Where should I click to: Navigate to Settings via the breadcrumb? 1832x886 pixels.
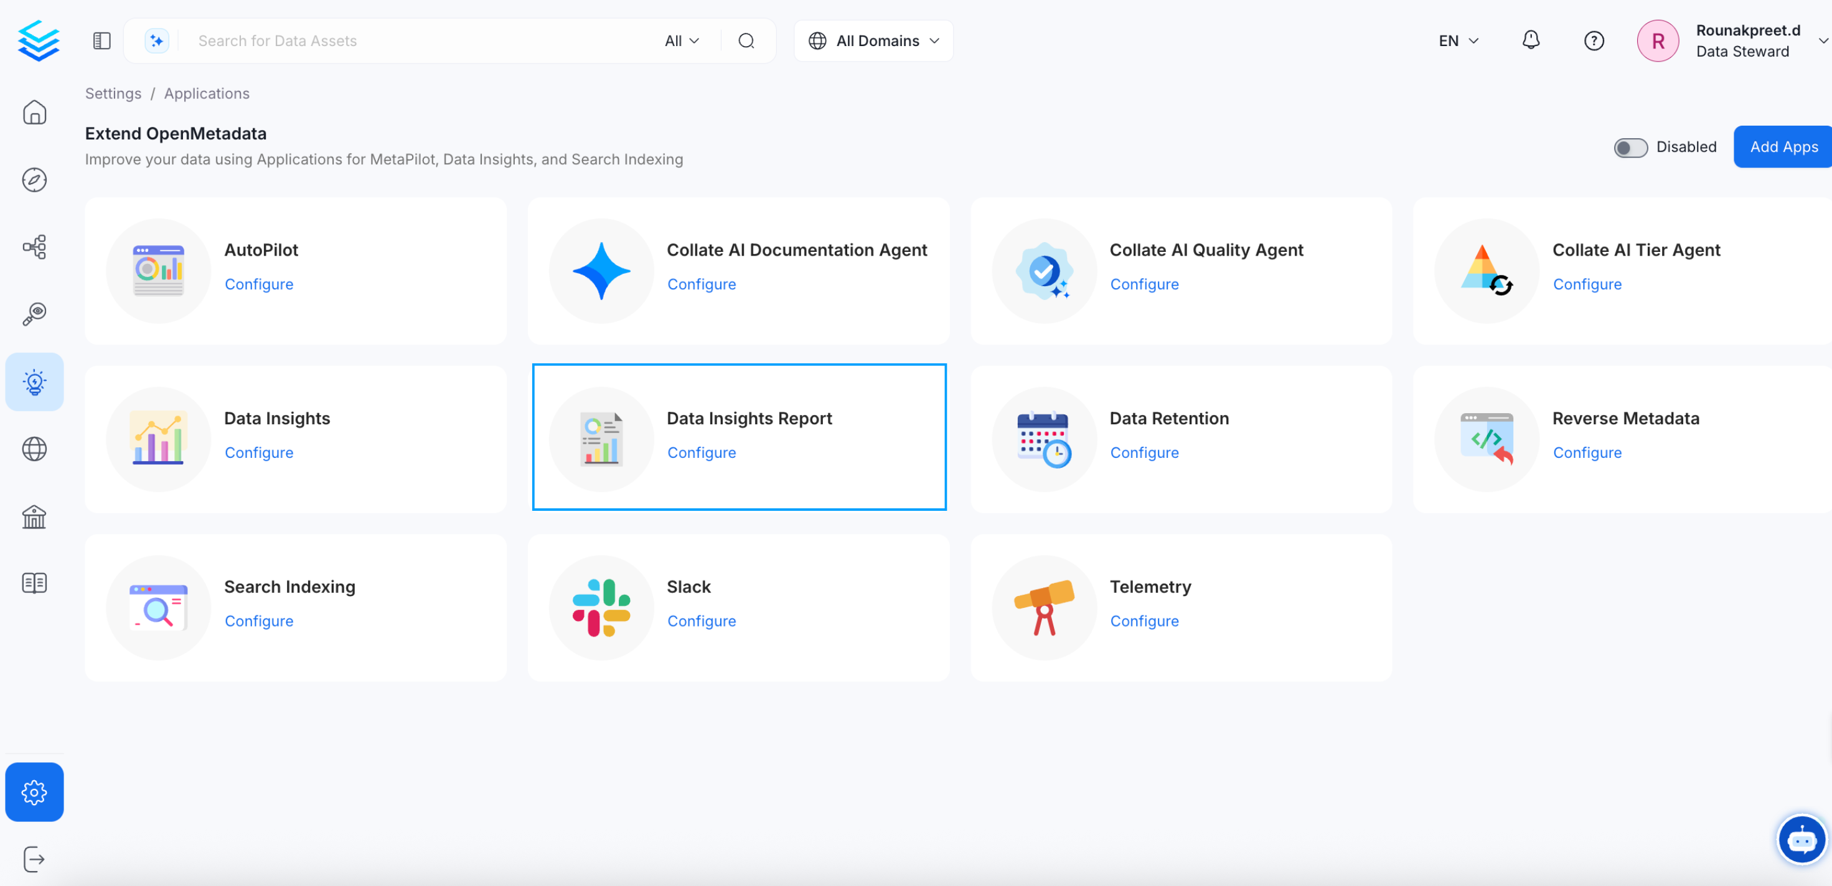point(113,93)
